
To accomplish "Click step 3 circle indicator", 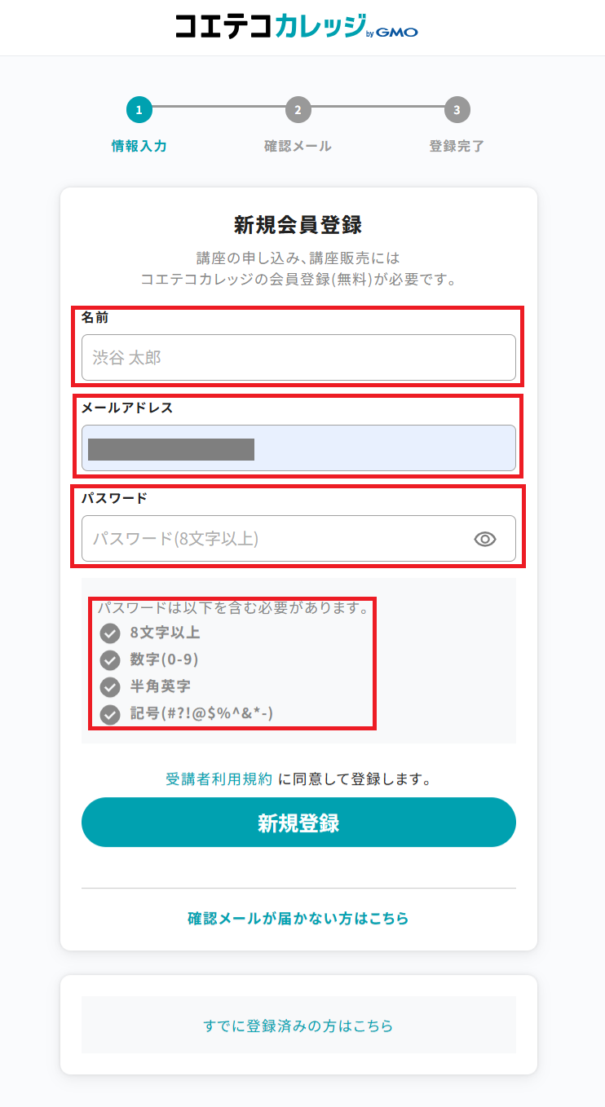I will (457, 109).
